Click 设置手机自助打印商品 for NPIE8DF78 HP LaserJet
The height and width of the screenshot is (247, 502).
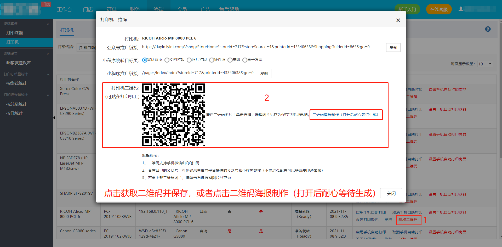click(x=447, y=159)
